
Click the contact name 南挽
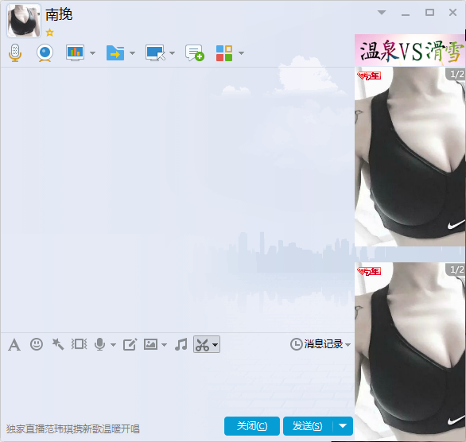click(x=59, y=14)
